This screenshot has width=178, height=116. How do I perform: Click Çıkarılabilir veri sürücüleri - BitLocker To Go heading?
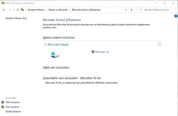point(72,78)
